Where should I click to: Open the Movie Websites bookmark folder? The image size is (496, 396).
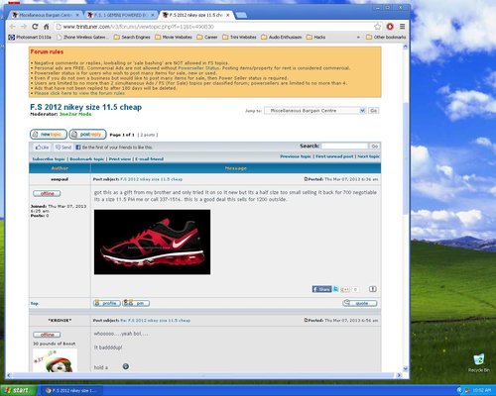(174, 38)
